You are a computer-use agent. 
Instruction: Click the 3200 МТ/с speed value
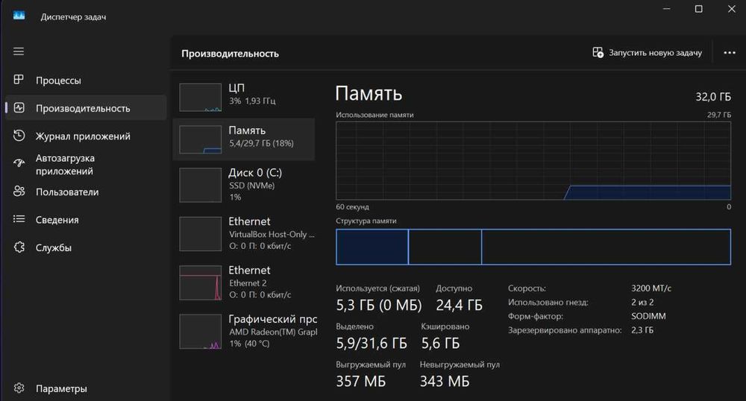click(x=651, y=288)
